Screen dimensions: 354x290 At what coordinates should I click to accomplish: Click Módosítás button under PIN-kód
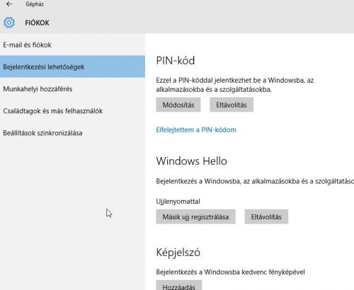178,105
